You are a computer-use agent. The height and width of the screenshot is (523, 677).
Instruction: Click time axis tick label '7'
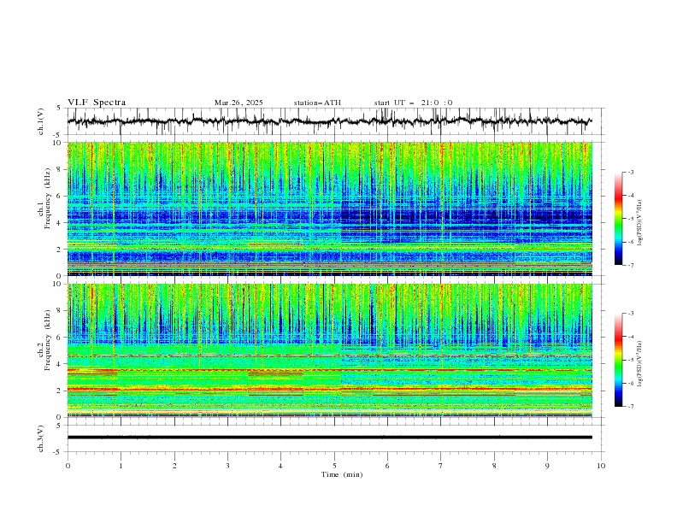click(441, 466)
